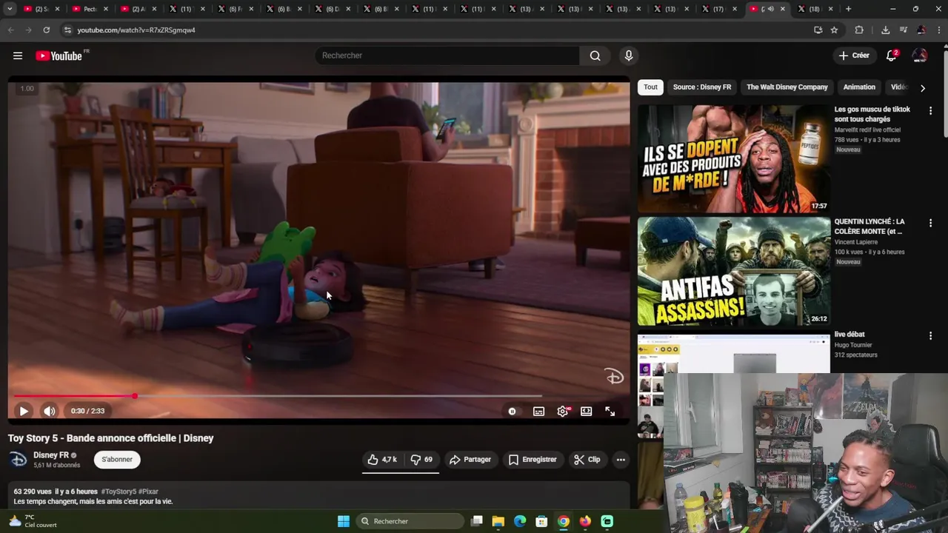Open Chrome downloads icon
This screenshot has height=533, width=948.
coord(885,30)
